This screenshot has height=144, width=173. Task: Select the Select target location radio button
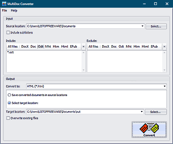point(9,103)
